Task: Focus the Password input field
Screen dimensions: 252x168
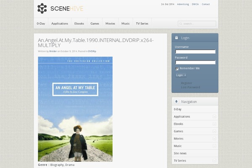Action: 195,63
